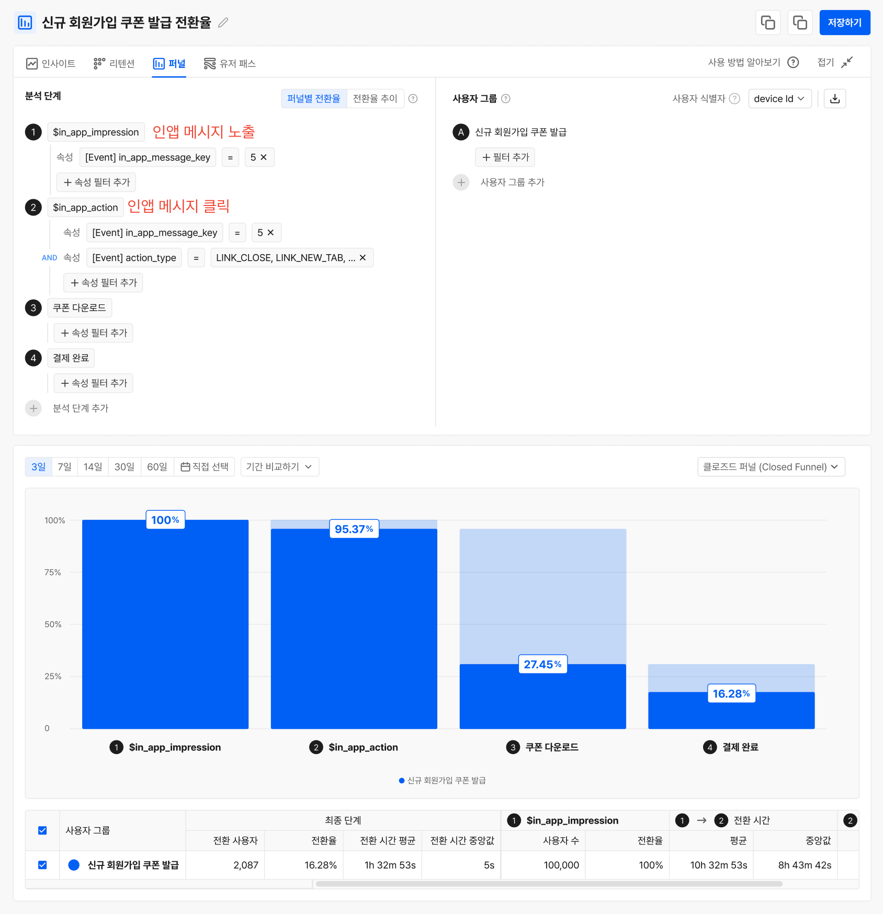Image resolution: width=883 pixels, height=914 pixels.
Task: Switch to the 리텐션 tab
Action: (114, 64)
